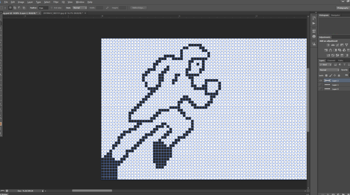The height and width of the screenshot is (195, 350).
Task: Filter layers by type layers icon
Action: (x=344, y=65)
